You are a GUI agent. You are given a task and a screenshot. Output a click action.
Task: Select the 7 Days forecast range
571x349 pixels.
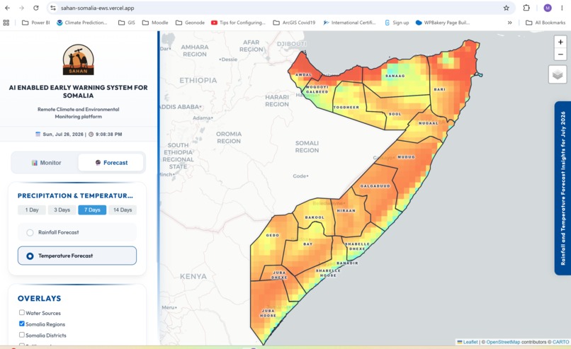(x=92, y=210)
